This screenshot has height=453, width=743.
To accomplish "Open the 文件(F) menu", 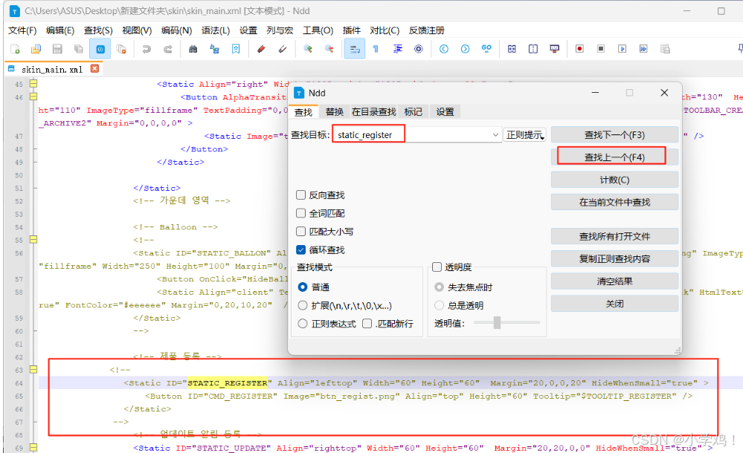I will tap(22, 30).
